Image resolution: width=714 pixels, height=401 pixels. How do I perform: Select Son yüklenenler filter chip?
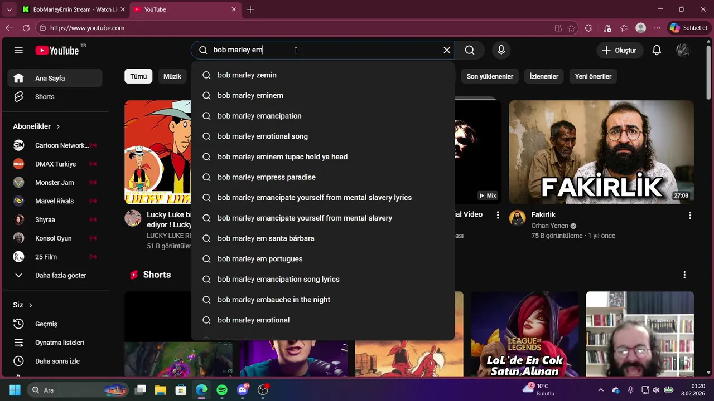click(x=490, y=76)
